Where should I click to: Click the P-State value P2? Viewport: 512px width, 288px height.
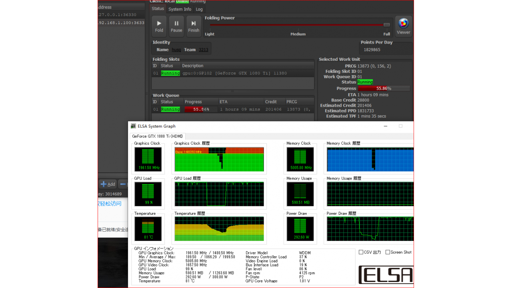[302, 277]
